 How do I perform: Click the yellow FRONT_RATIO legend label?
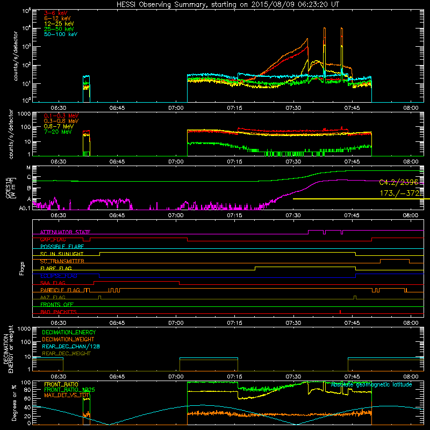pos(61,384)
